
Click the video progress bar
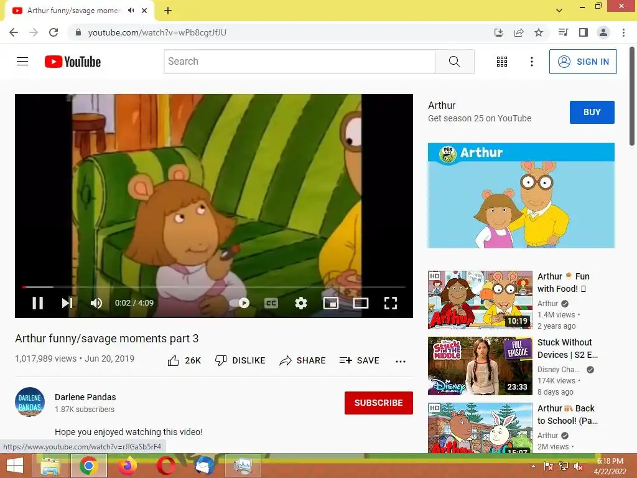pos(214,287)
